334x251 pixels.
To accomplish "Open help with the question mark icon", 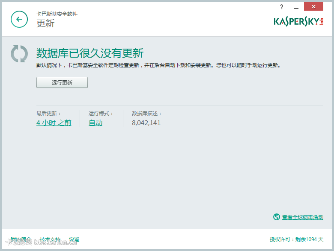I will [x=282, y=7].
